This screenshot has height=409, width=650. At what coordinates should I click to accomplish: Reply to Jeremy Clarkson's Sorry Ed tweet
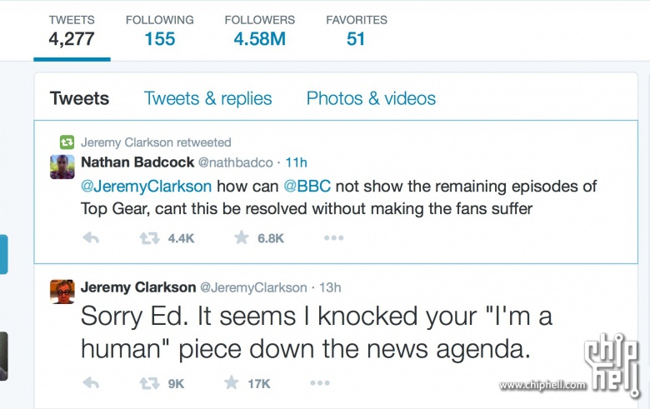point(92,383)
